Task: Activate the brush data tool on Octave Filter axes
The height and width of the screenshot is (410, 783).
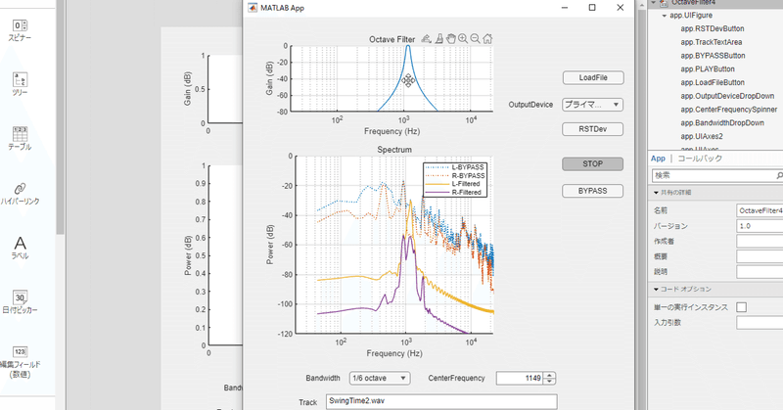Action: pyautogui.click(x=438, y=38)
